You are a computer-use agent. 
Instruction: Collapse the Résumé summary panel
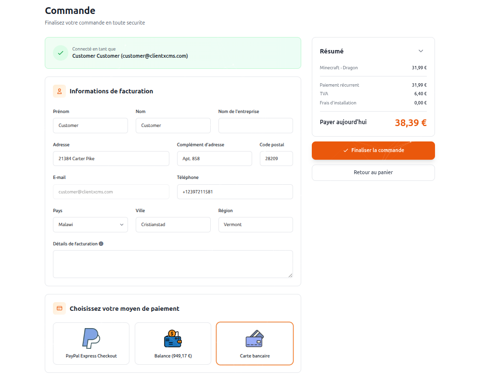[421, 51]
